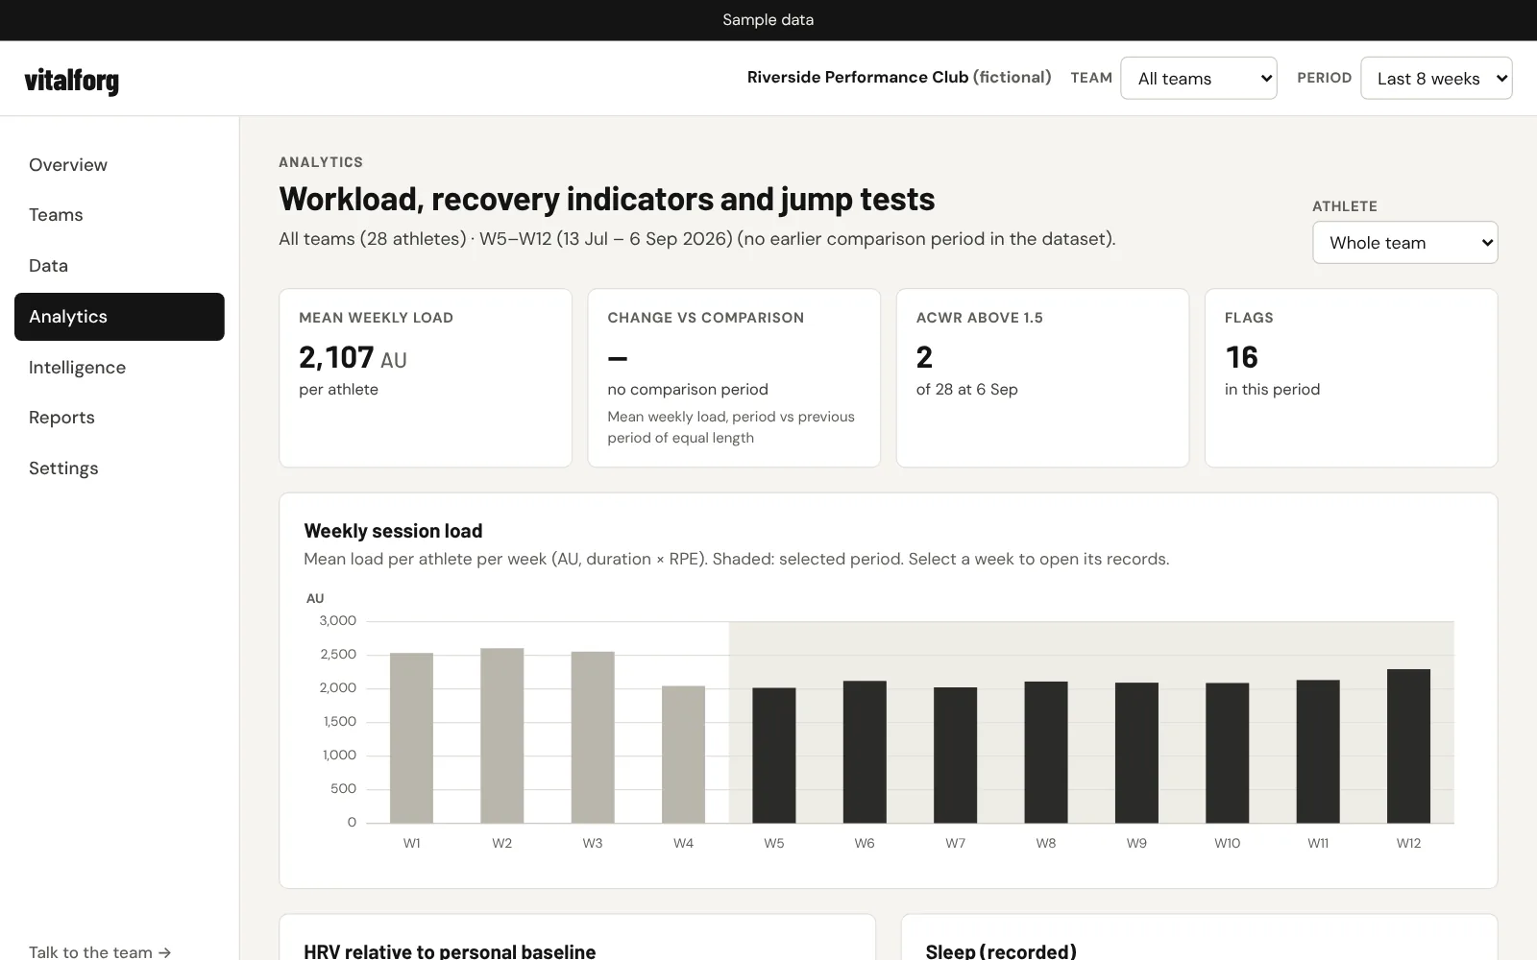
Task: Click the Weekly session load chart title
Action: click(393, 531)
